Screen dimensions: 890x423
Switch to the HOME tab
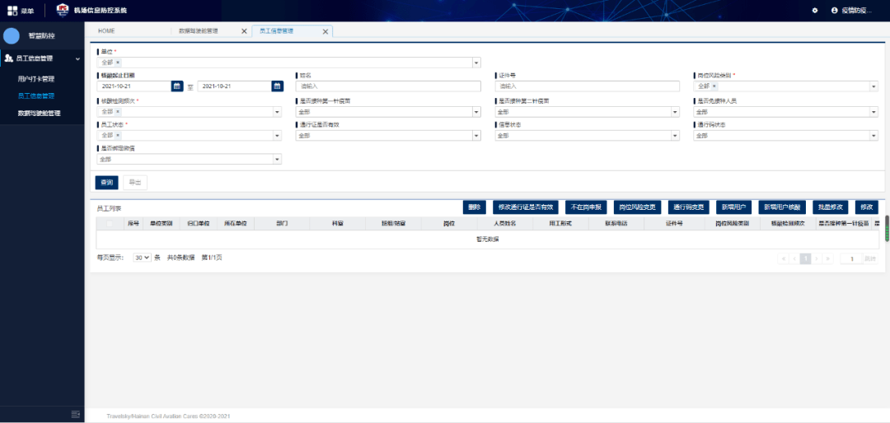(106, 30)
